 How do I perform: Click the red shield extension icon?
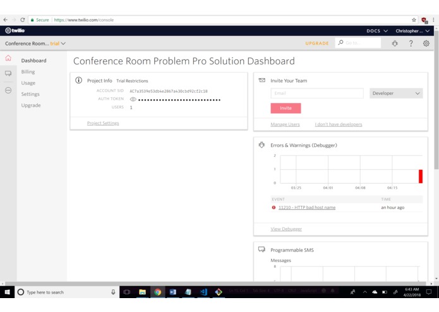pos(424,20)
